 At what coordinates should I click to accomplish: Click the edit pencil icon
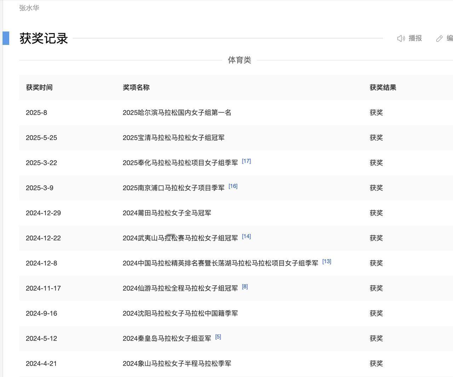(x=439, y=39)
